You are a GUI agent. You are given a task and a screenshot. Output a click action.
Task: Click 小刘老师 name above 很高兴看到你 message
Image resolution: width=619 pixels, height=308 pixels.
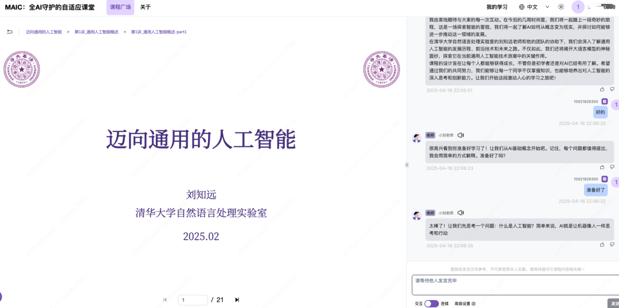446,135
